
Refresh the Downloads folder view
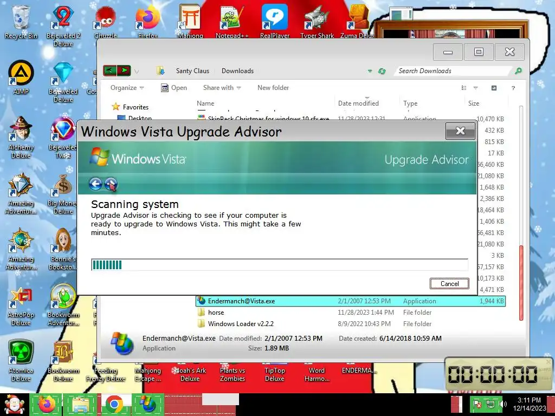(x=382, y=71)
